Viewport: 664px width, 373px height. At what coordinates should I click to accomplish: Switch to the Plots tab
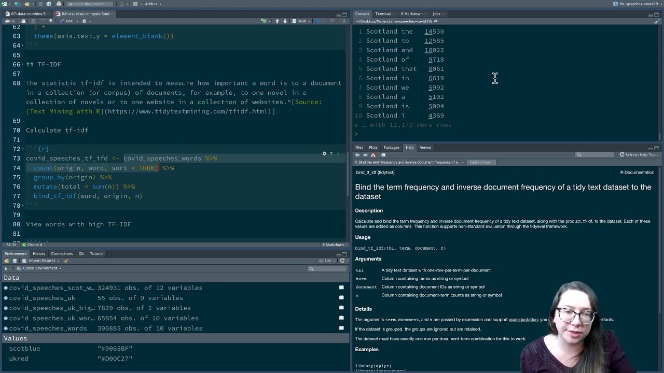373,148
